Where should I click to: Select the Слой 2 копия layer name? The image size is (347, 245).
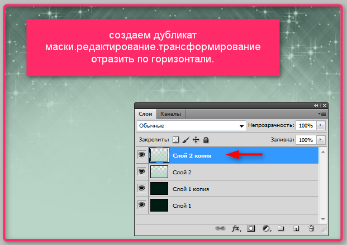click(x=192, y=156)
